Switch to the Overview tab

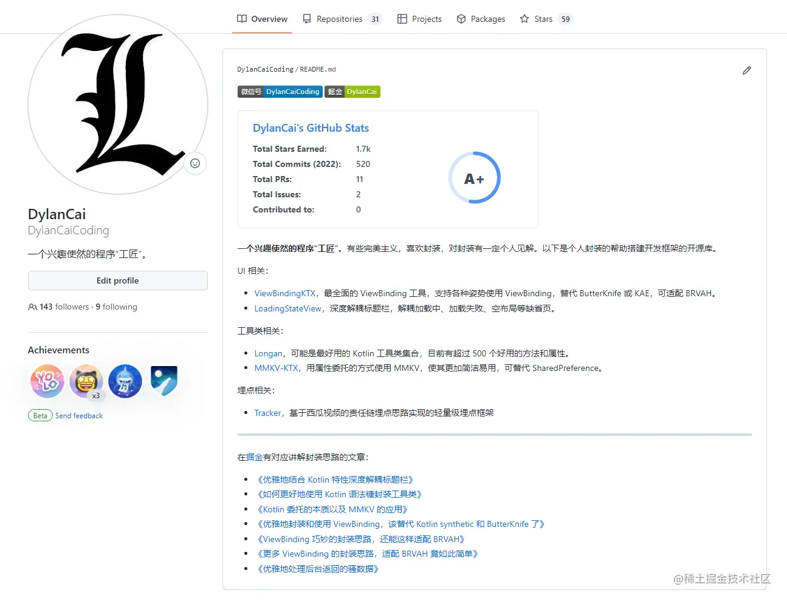pyautogui.click(x=263, y=19)
